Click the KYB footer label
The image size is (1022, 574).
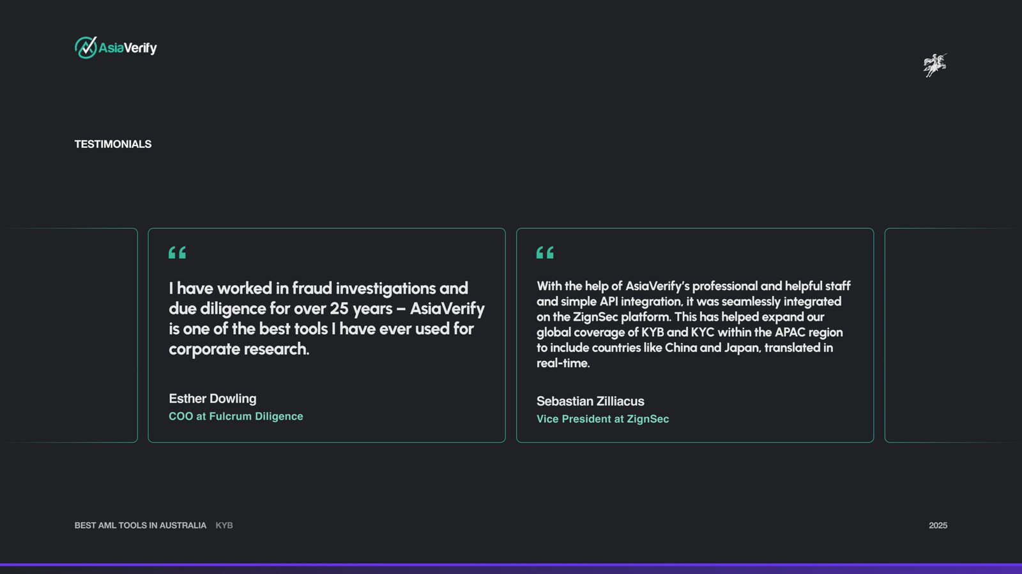[x=224, y=526]
